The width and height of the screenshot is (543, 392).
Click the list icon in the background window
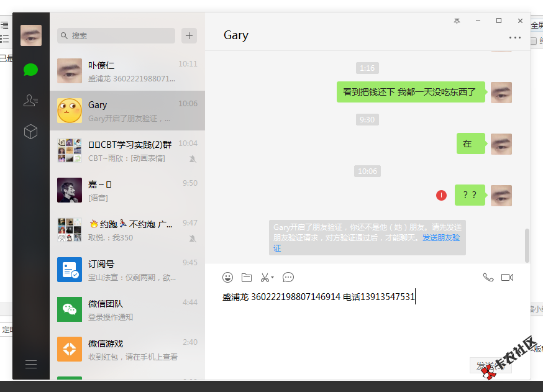(x=4, y=39)
